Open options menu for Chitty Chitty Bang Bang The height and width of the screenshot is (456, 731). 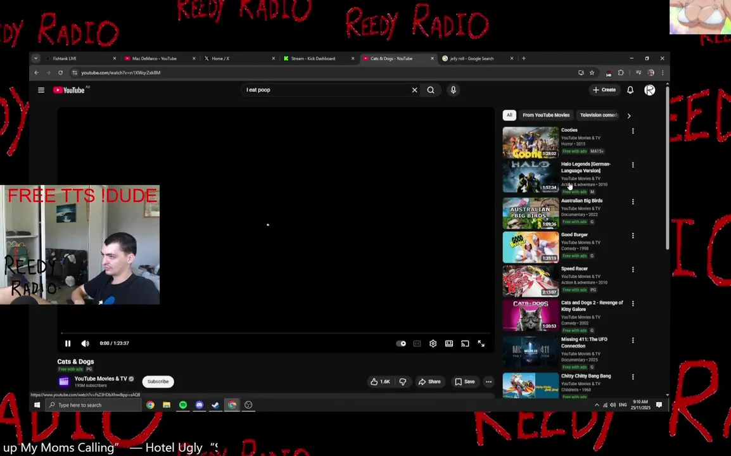(x=633, y=377)
